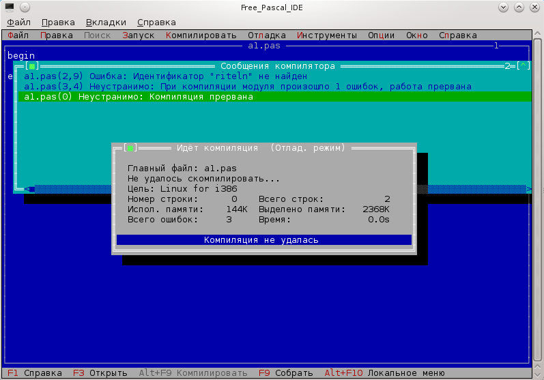Close the 'Идёт компиляция' dialog via its green box

tap(130, 148)
